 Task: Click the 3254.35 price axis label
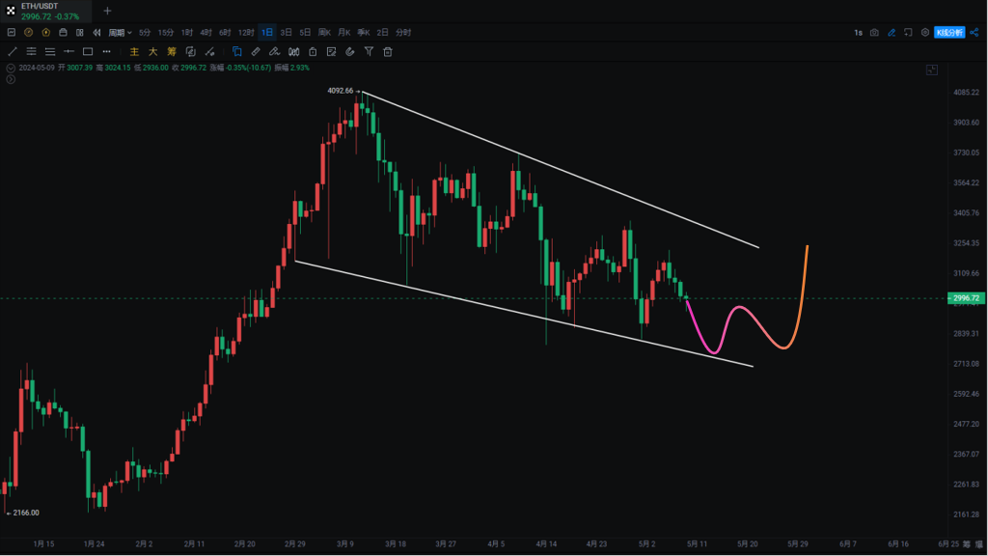[x=966, y=242]
